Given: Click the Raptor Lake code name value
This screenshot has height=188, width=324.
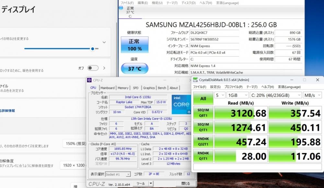Looking at the screenshot, I should coord(124,102).
